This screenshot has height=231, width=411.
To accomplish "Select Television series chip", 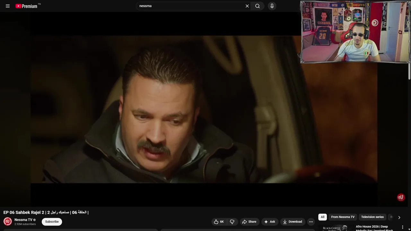I will tap(372, 217).
